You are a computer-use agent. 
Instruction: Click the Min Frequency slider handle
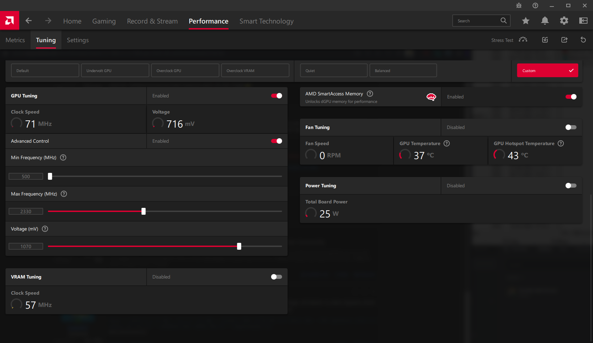pos(50,176)
